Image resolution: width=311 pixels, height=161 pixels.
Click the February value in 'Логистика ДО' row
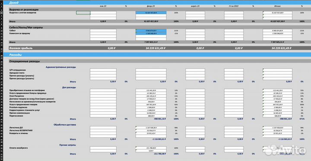point(151,127)
